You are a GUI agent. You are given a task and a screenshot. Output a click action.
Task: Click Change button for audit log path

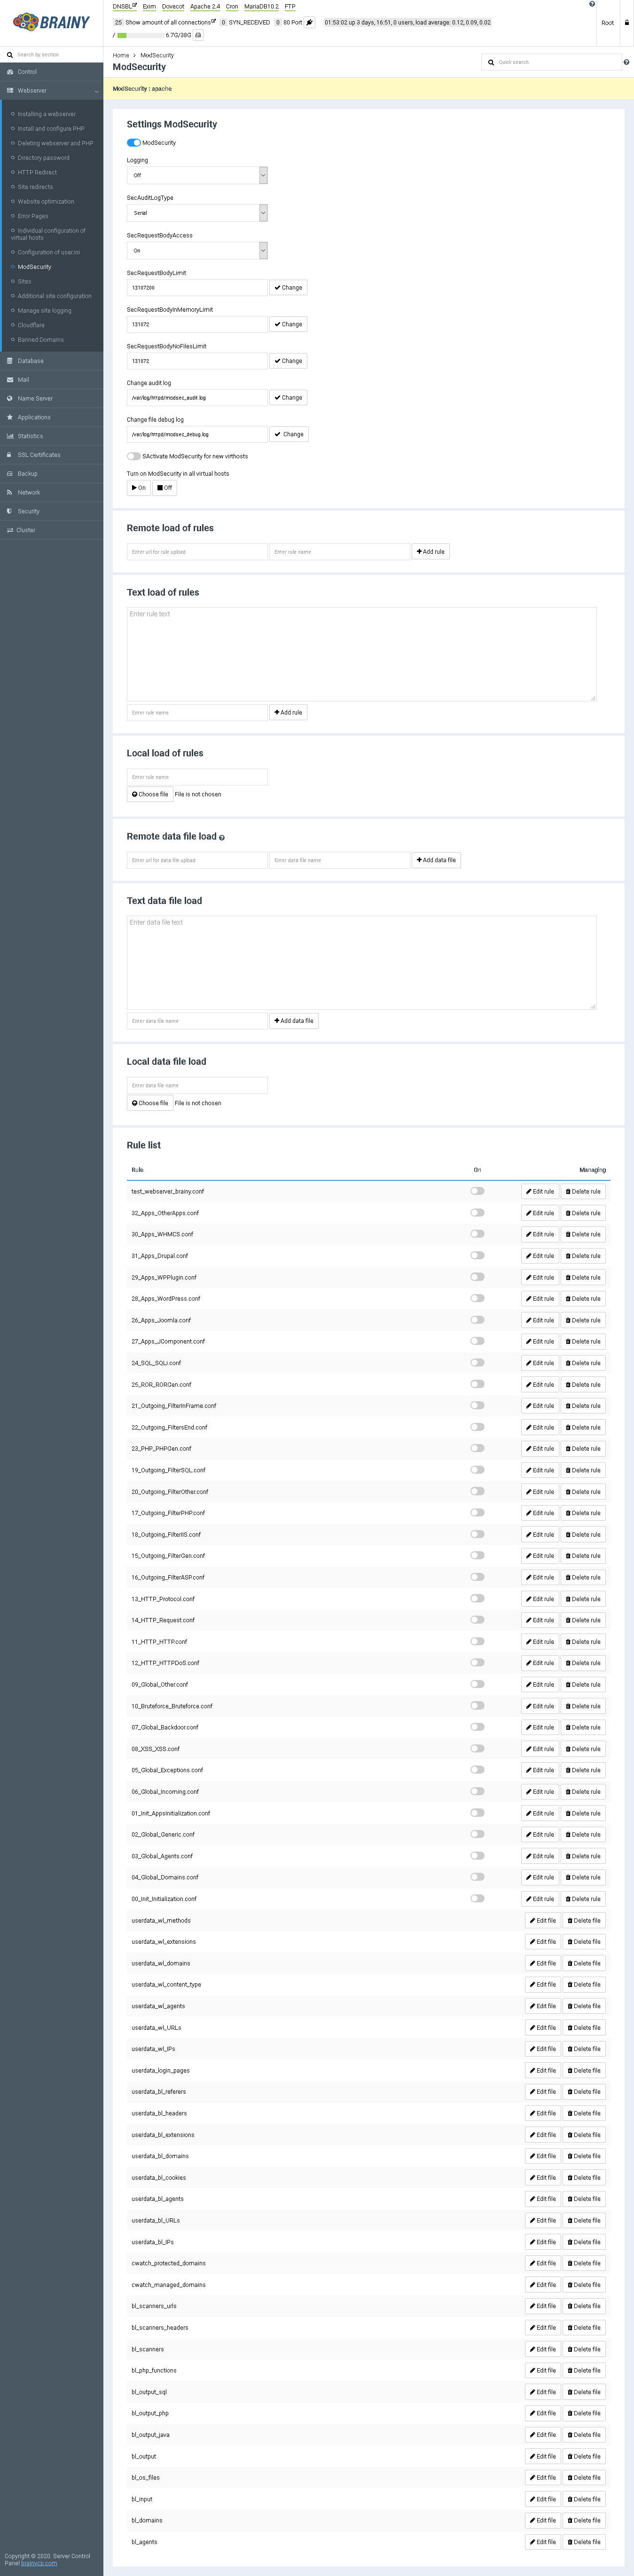(x=288, y=398)
